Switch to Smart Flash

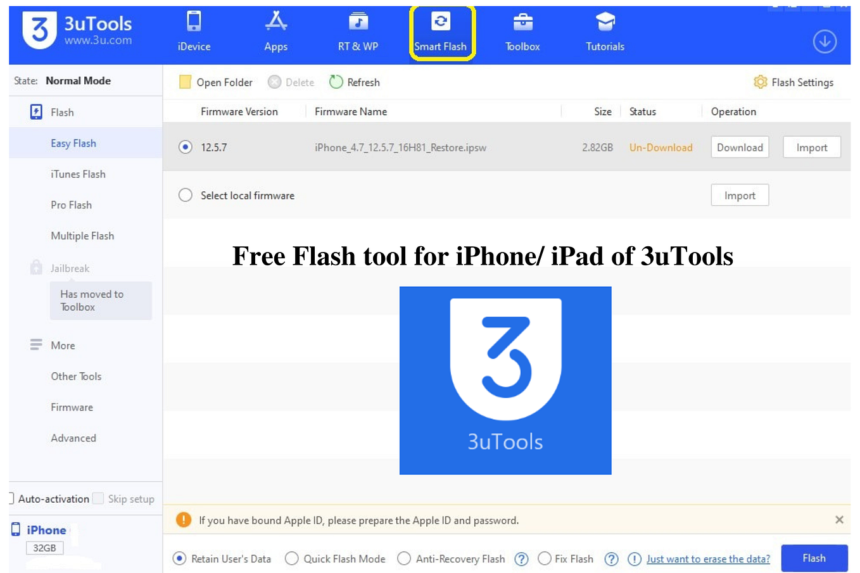(441, 32)
